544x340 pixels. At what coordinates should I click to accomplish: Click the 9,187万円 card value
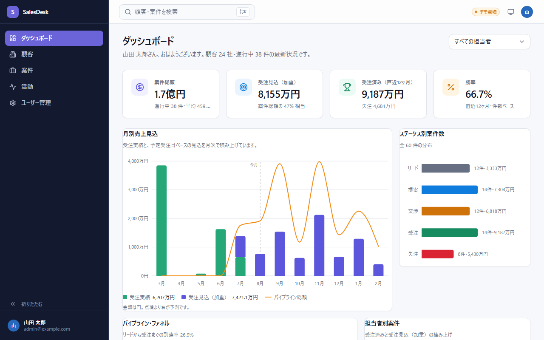tap(382, 94)
